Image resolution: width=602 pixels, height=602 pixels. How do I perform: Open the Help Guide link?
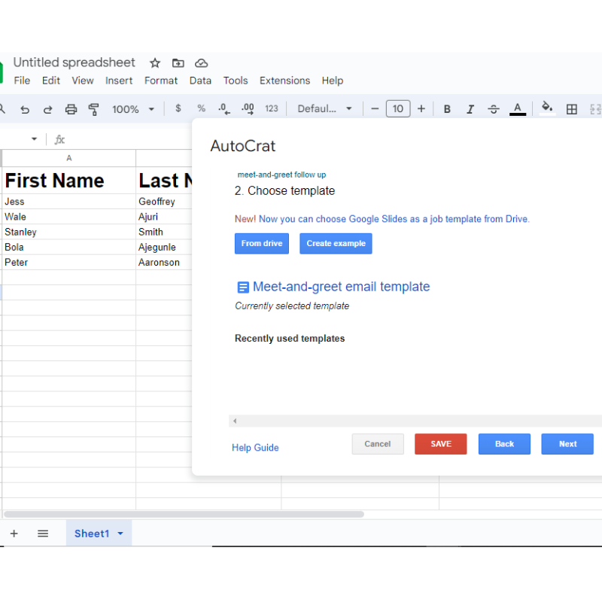255,448
